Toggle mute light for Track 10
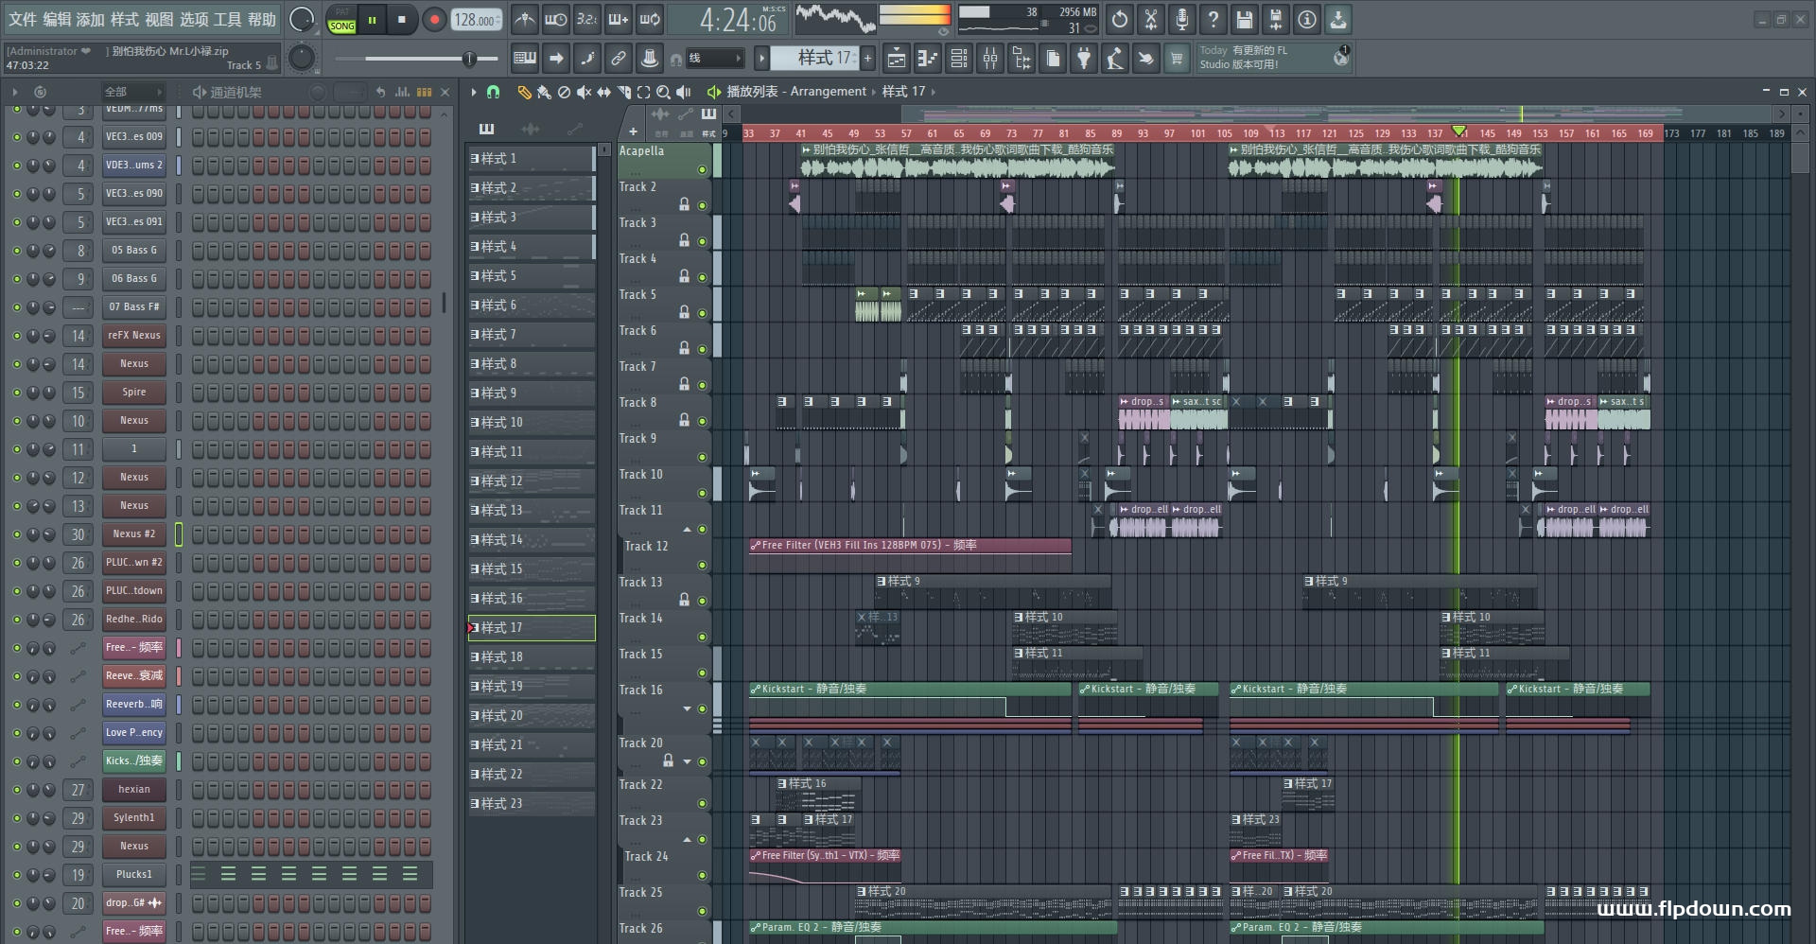1816x944 pixels. pos(702,493)
